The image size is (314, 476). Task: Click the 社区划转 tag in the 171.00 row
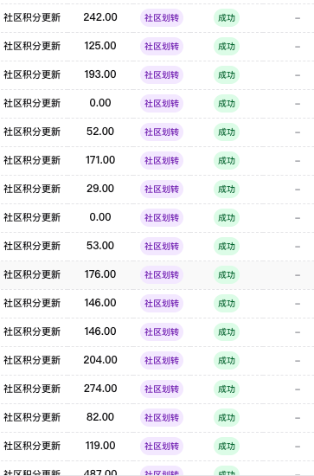click(x=162, y=161)
